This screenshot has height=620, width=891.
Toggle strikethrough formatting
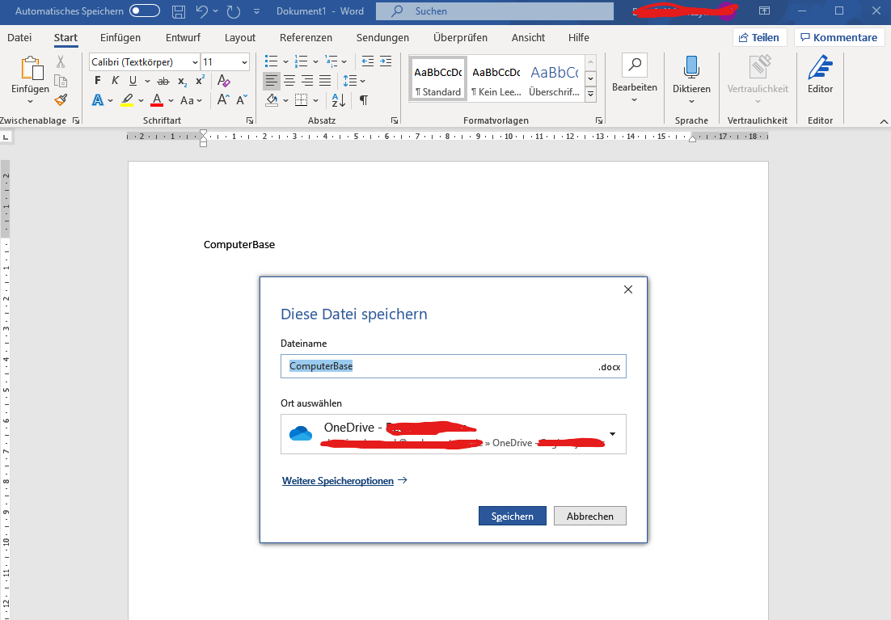[x=163, y=82]
